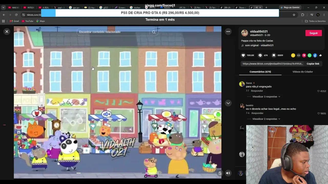The image size is (328, 184).
Task: Get the embed code icon
Action: coord(299,55)
